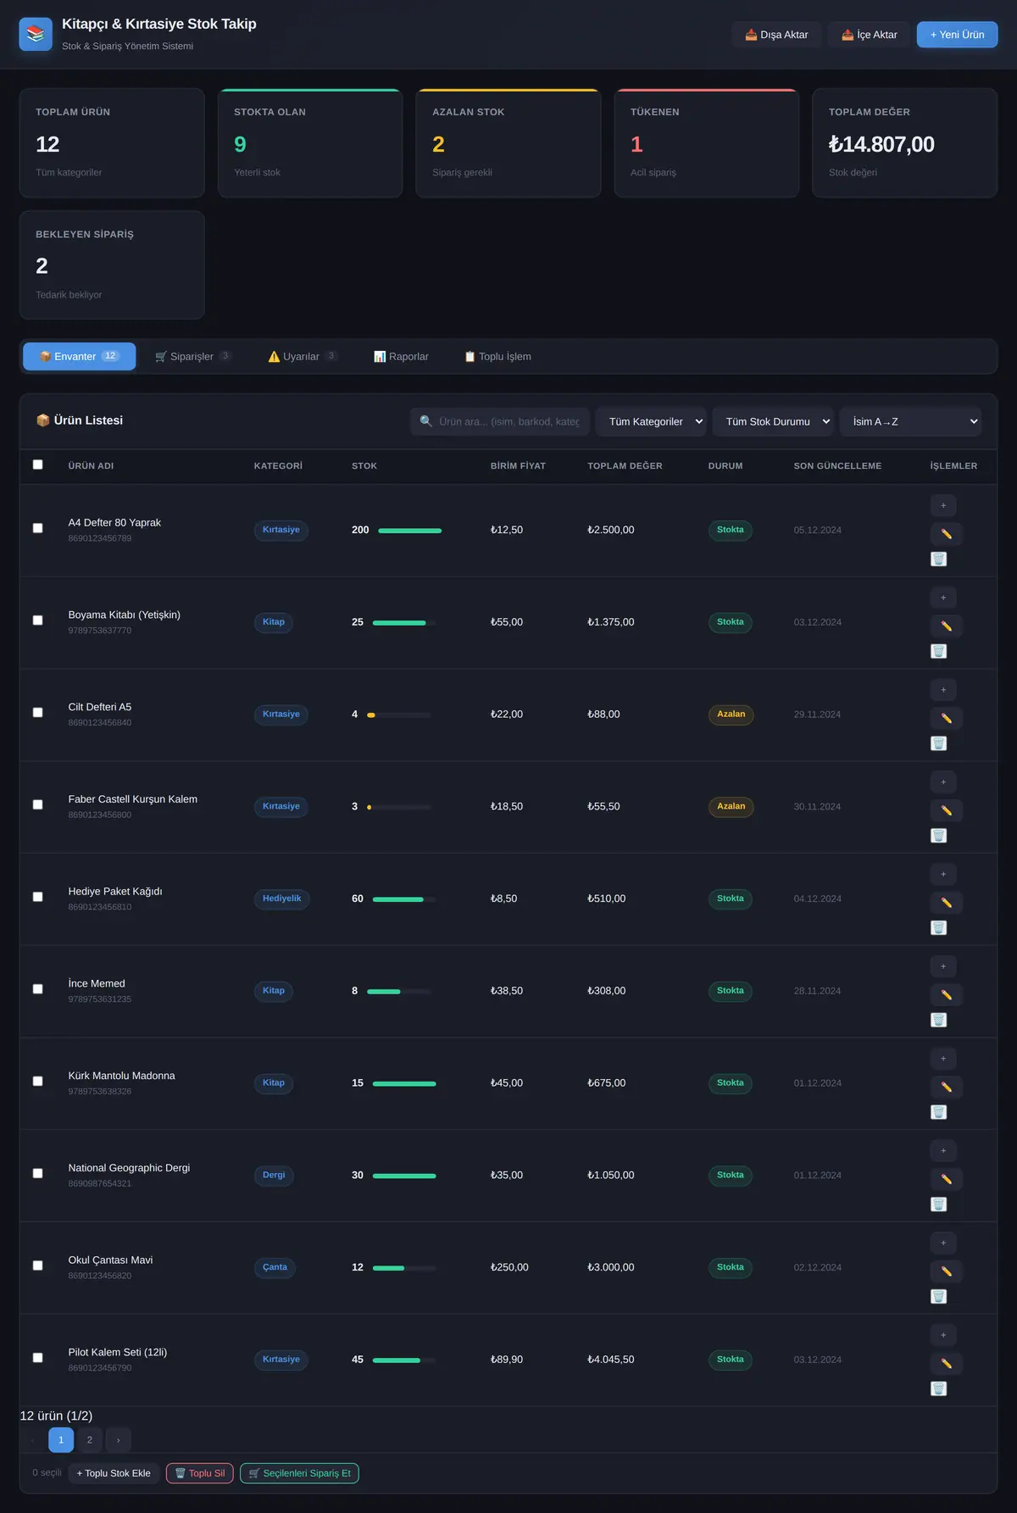Check the box for Kürk Mantolu Madonna
Screen dimensions: 1017x1513
(x=37, y=1082)
